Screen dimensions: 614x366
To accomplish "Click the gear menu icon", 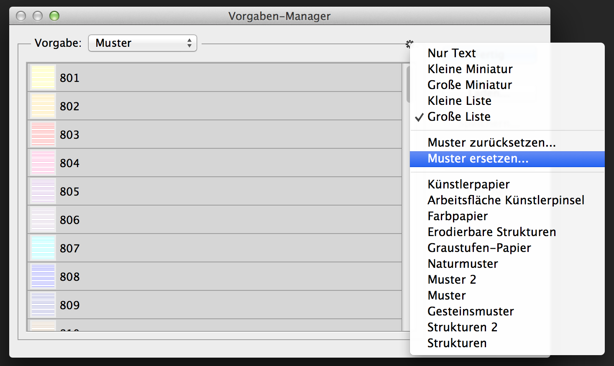I will tap(409, 44).
